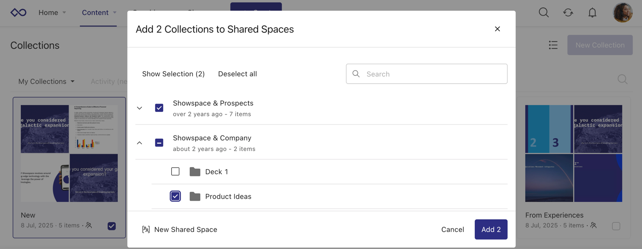Click 'about 2 years ago - 2 items' text
642x249 pixels.
point(214,149)
